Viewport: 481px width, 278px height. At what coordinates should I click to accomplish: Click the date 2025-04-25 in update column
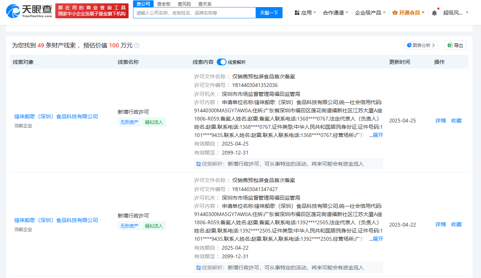coord(403,121)
